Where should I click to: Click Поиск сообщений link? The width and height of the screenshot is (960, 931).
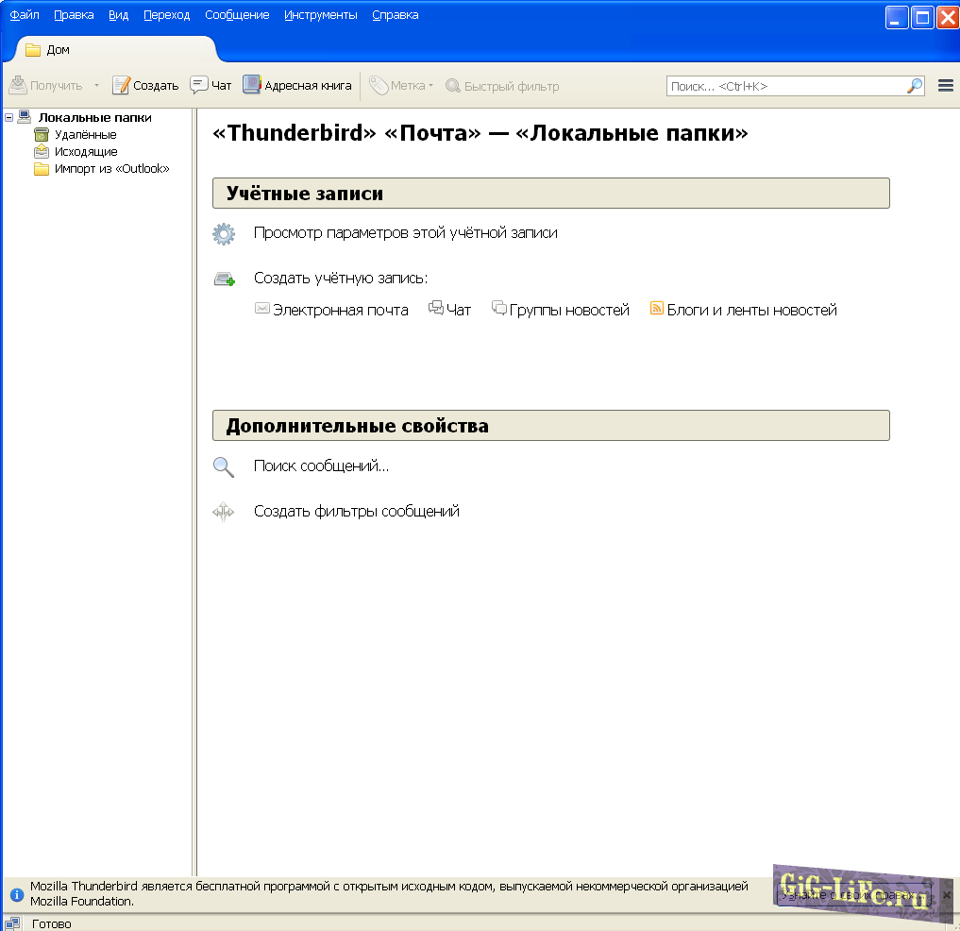321,466
